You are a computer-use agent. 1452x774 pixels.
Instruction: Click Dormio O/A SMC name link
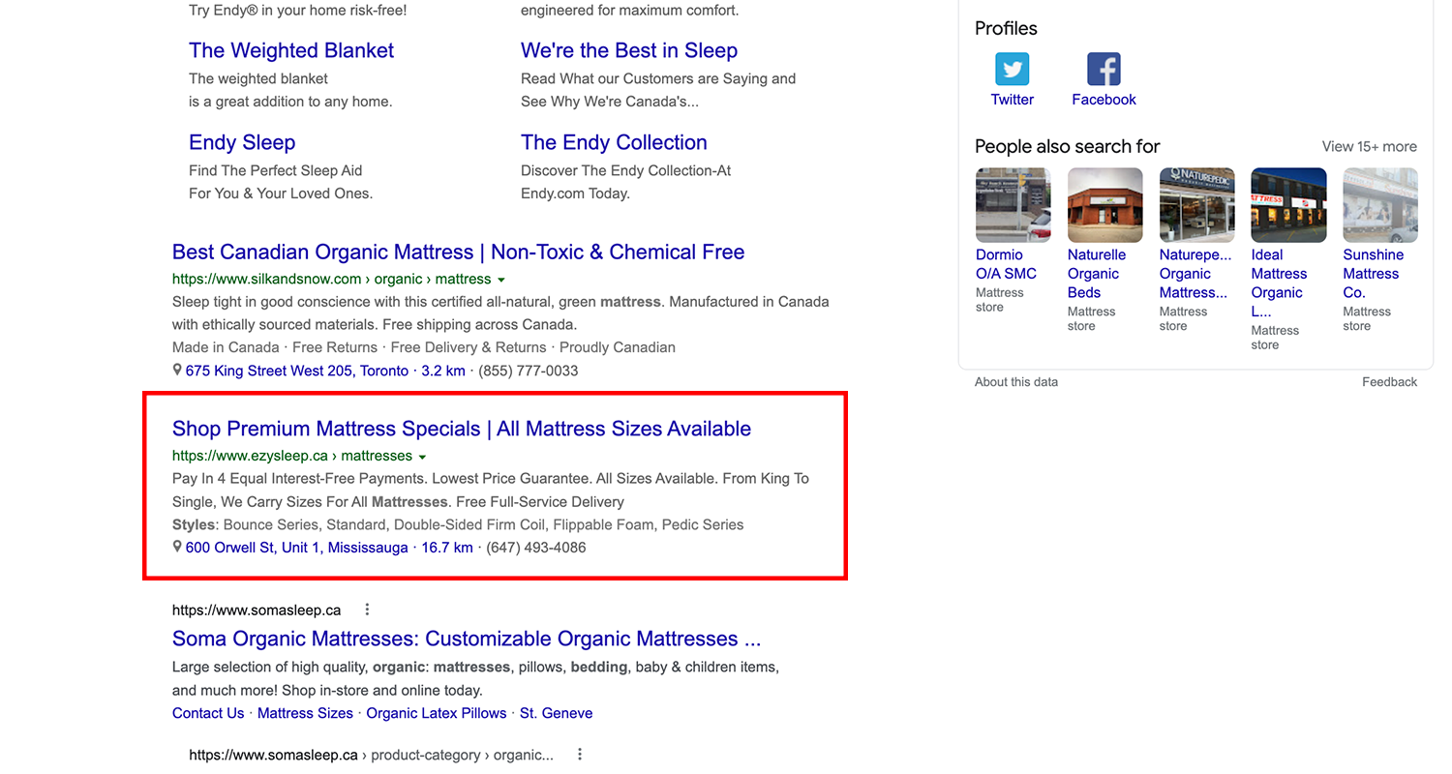(1006, 264)
